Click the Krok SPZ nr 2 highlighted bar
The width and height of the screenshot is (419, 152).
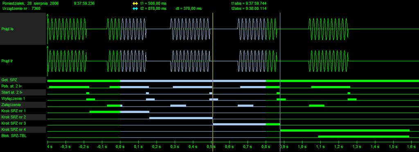click(181, 118)
